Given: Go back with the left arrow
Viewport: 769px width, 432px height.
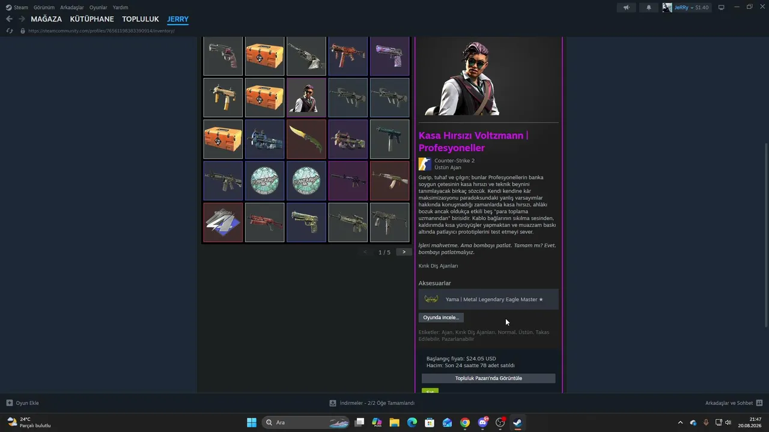Looking at the screenshot, I should (9, 19).
